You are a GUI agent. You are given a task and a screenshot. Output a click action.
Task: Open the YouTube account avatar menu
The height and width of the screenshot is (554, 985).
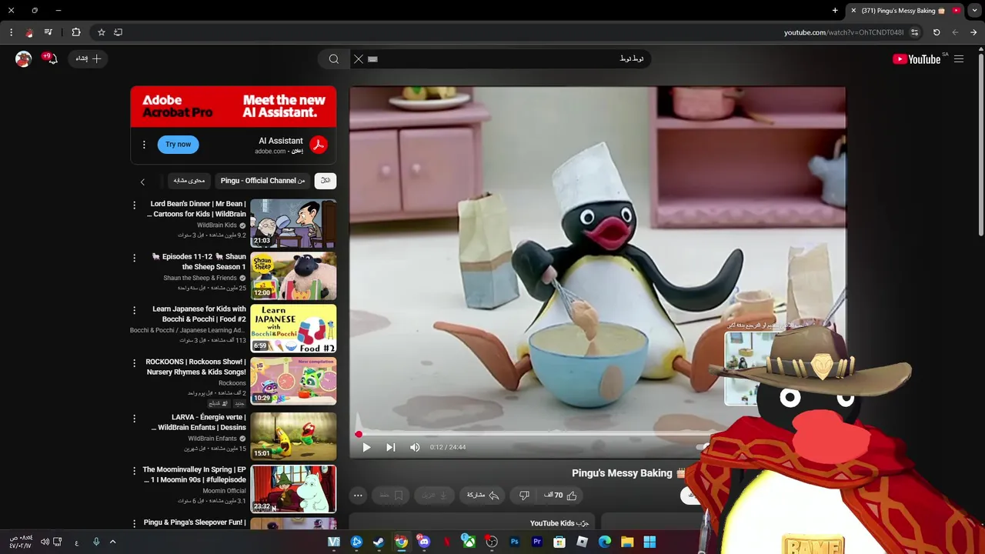point(23,58)
